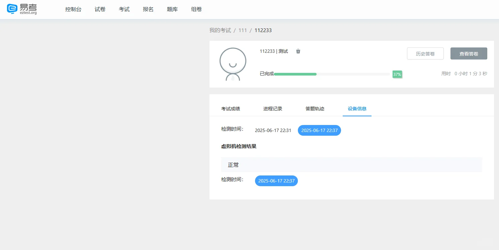Switch to the 考试成绩 tab

pyautogui.click(x=231, y=108)
